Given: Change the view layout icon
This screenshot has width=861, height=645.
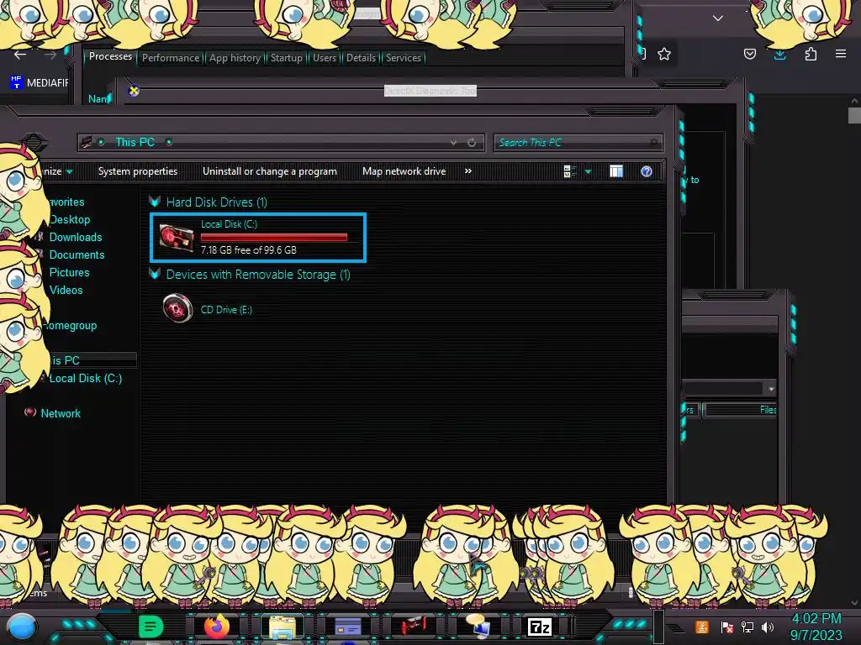Looking at the screenshot, I should pos(569,171).
